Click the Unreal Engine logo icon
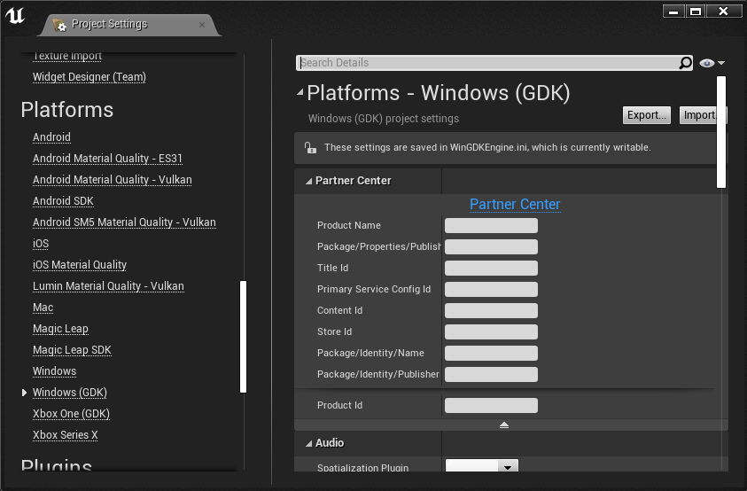 pos(15,15)
